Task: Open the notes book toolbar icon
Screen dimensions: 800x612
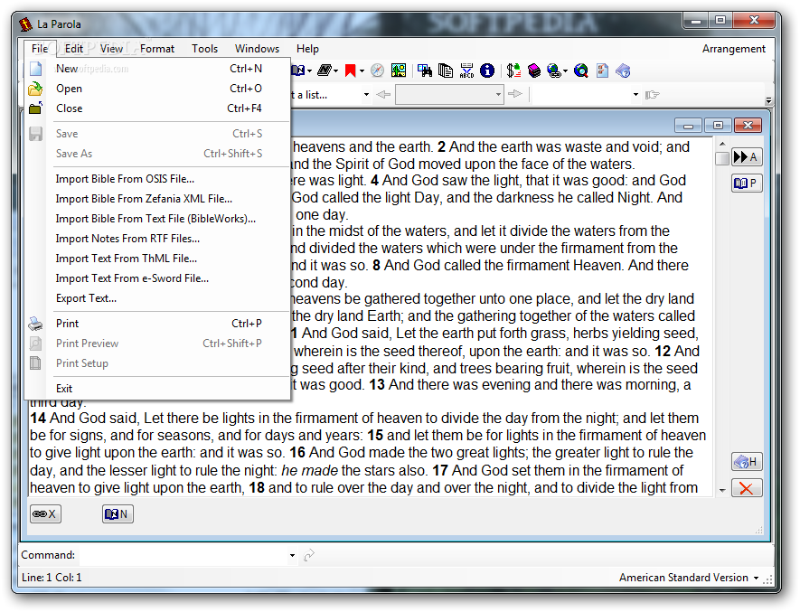Action: tap(298, 71)
